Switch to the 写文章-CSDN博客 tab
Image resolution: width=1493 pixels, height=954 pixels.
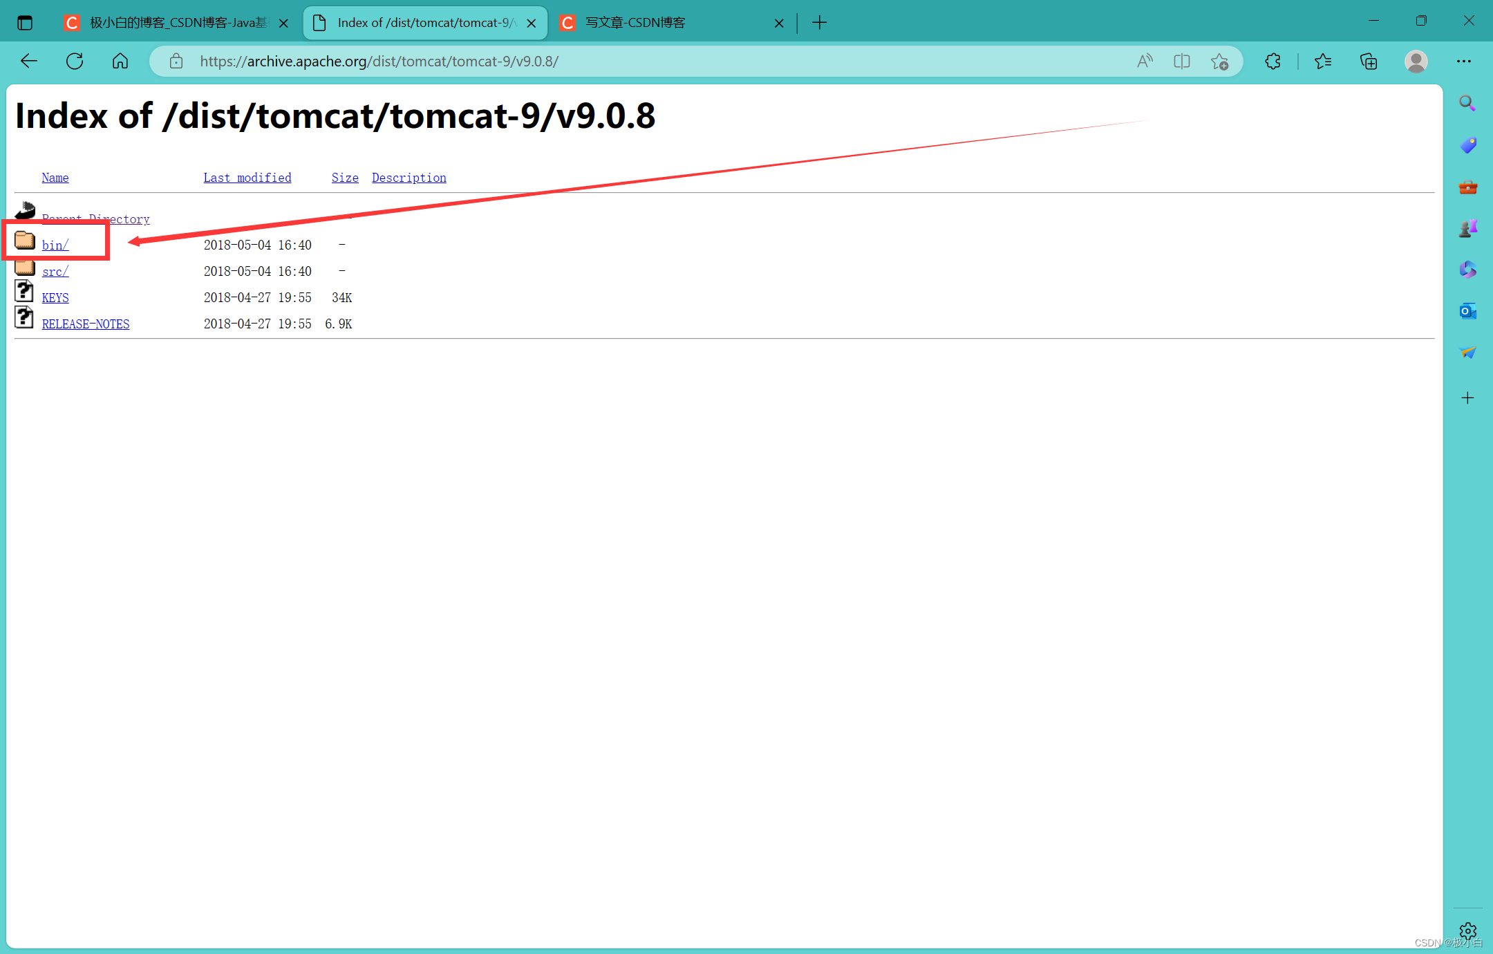pyautogui.click(x=672, y=23)
